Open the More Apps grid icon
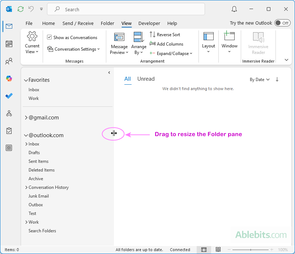 pos(9,148)
